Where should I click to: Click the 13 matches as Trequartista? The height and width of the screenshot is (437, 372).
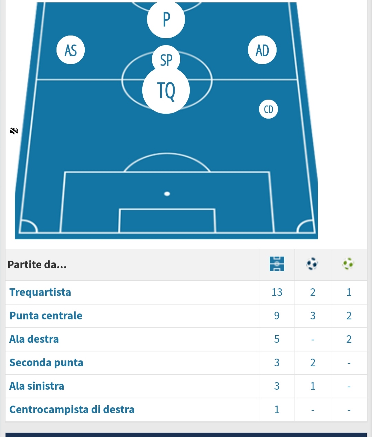tap(277, 292)
